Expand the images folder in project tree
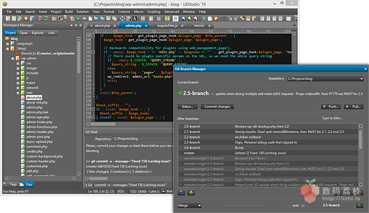Screen dimensions: 369x213 point(17,69)
